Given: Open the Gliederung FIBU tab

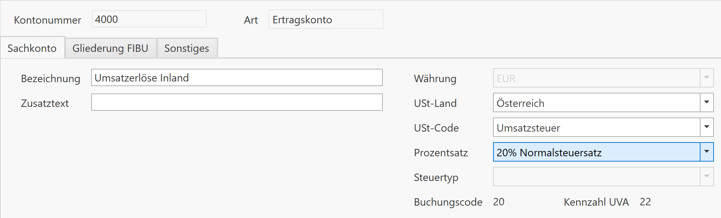Looking at the screenshot, I should (110, 48).
